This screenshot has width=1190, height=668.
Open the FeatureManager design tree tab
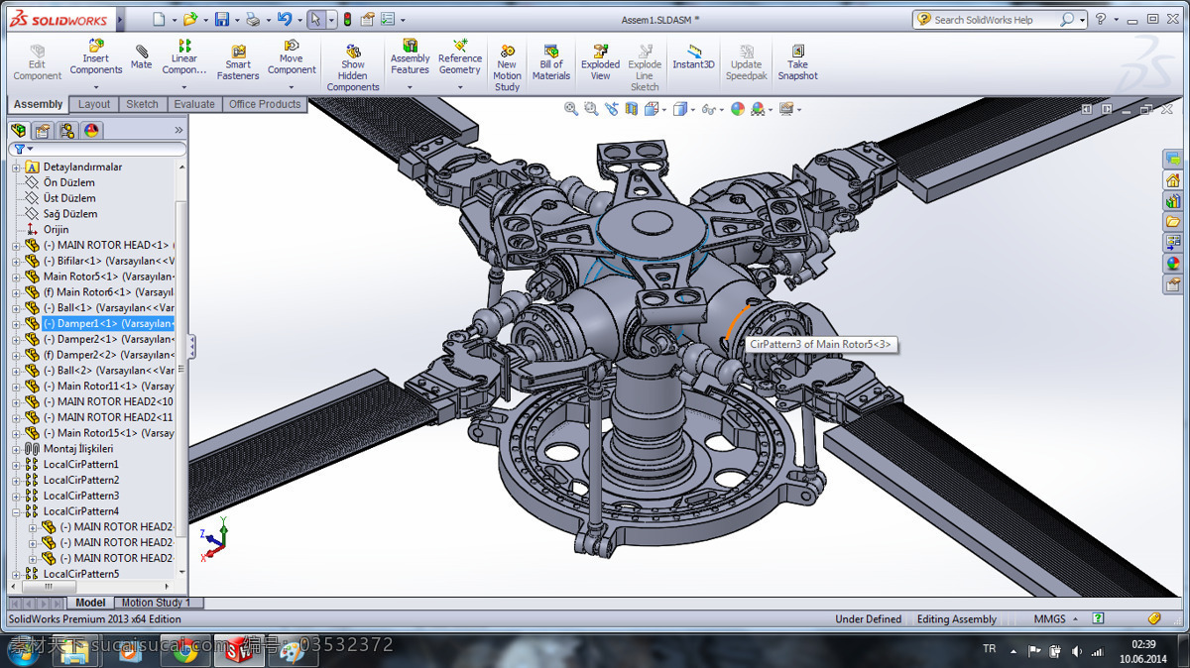click(18, 130)
